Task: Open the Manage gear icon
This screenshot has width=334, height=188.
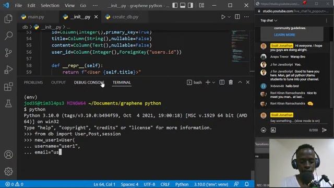Action: coord(8,171)
